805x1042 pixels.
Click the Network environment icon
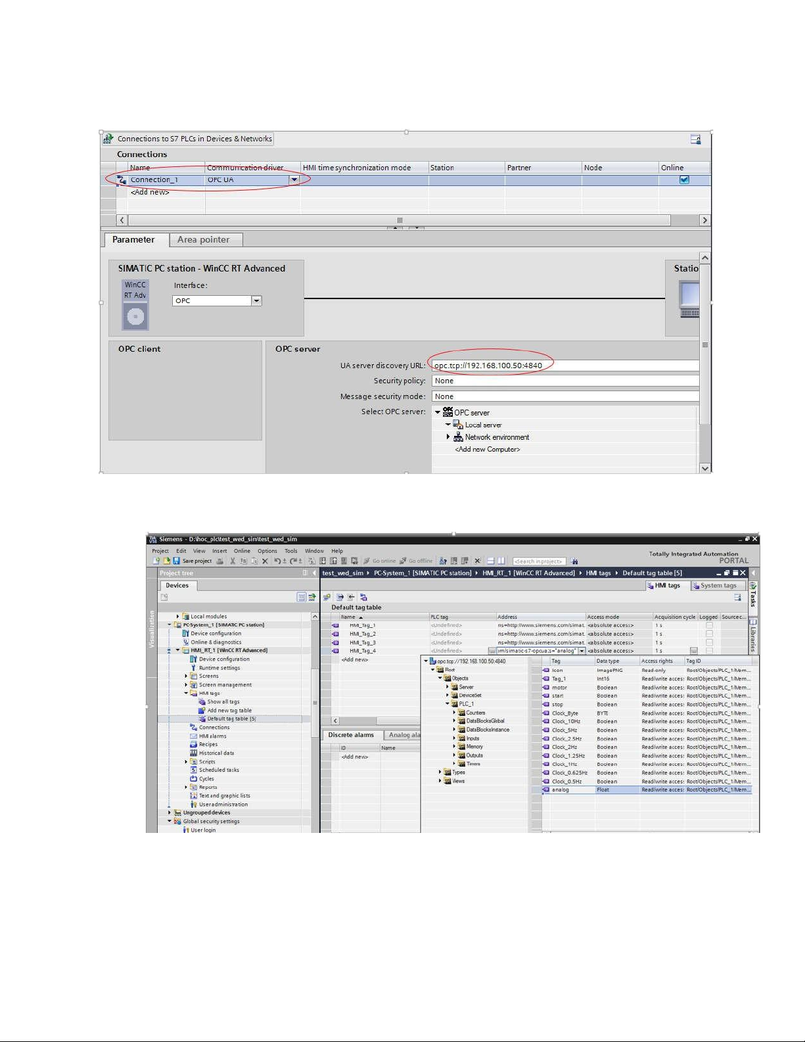pyautogui.click(x=458, y=437)
